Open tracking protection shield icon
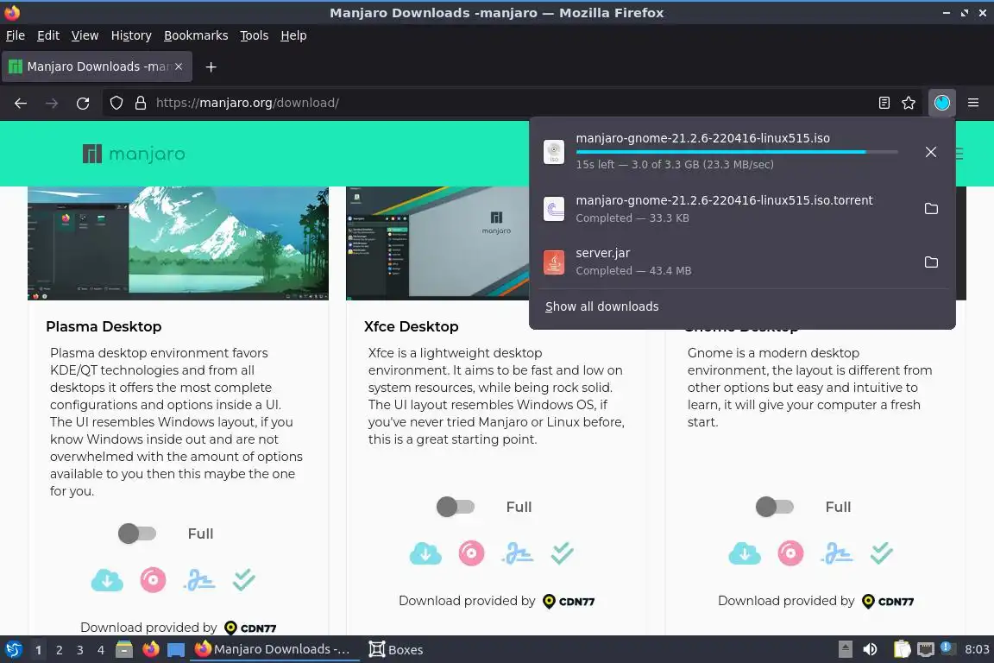Image resolution: width=994 pixels, height=663 pixels. click(x=116, y=103)
